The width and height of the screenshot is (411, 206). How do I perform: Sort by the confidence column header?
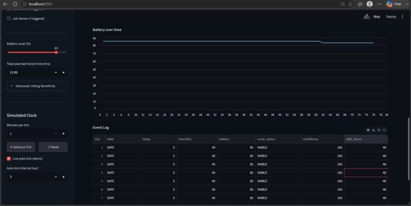pyautogui.click(x=322, y=139)
